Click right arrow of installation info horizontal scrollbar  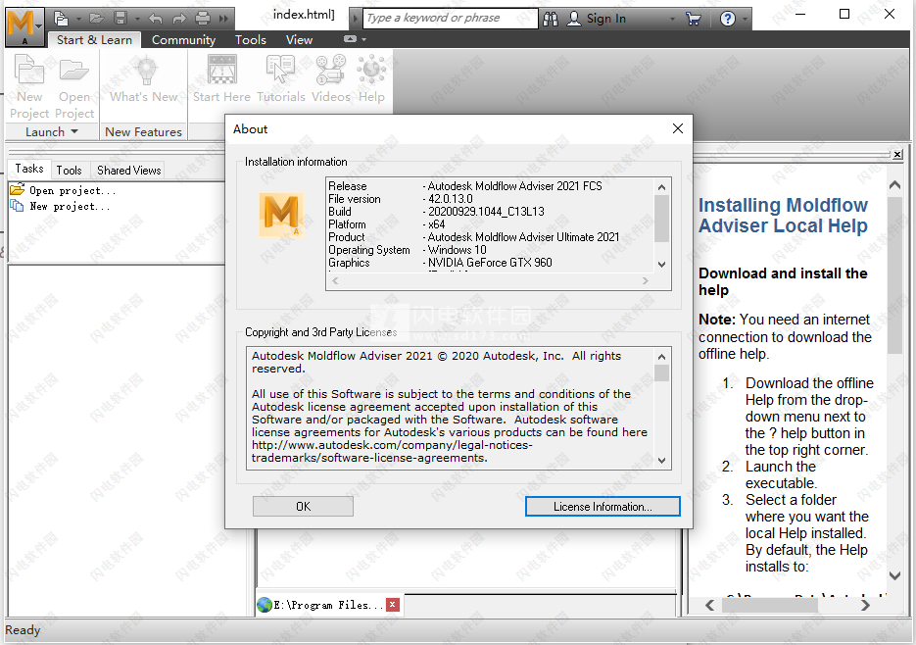[646, 280]
